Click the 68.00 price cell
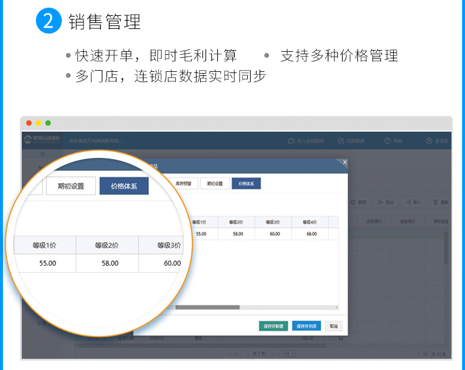Image resolution: width=465 pixels, height=370 pixels. pos(310,234)
